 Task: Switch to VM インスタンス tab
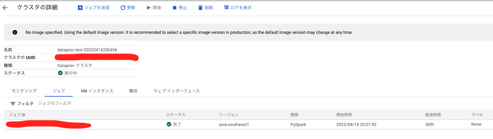[97, 91]
